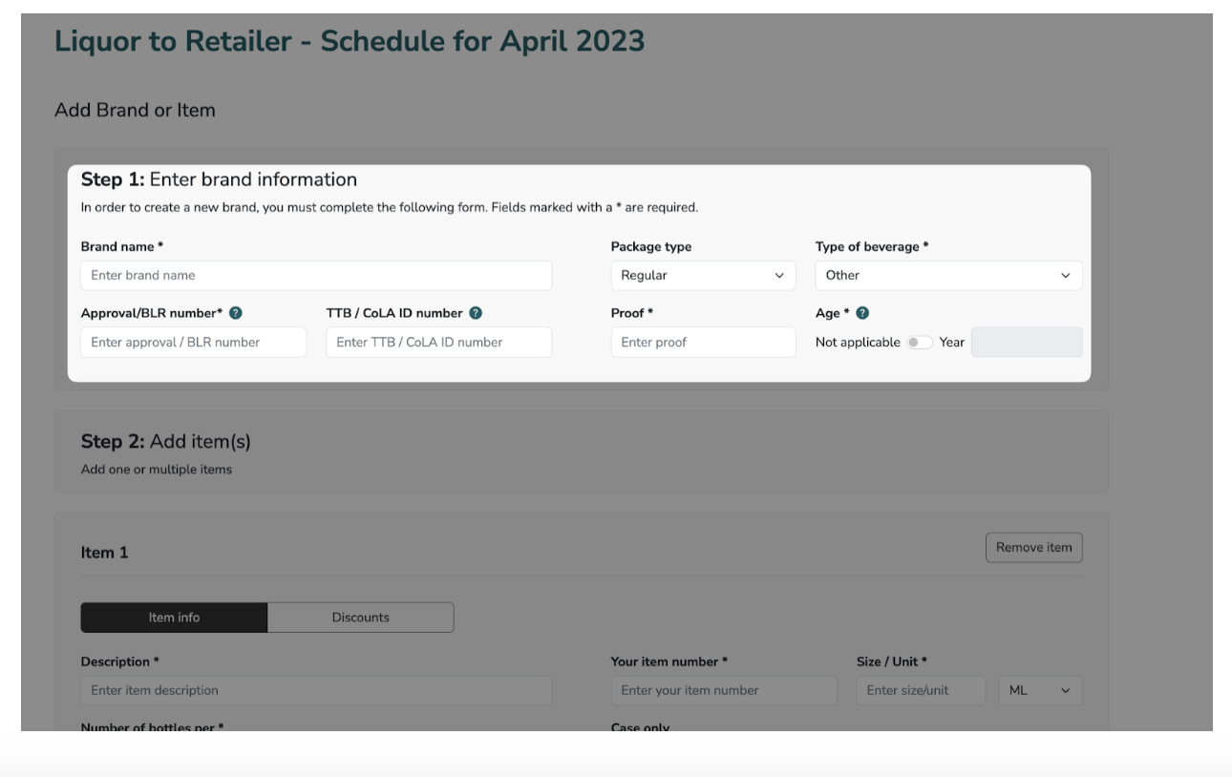Click the Year input box
The height and width of the screenshot is (777, 1232).
[x=1026, y=340]
